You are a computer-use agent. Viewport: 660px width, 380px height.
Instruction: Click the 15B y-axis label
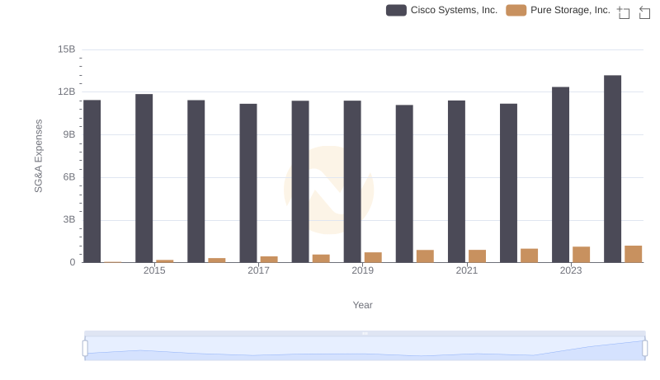(x=67, y=49)
